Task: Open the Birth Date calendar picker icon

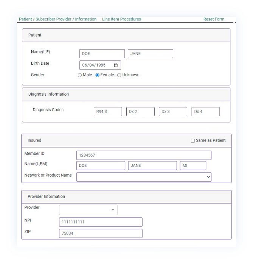Action: tap(116, 65)
